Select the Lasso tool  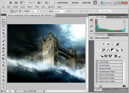point(3,26)
